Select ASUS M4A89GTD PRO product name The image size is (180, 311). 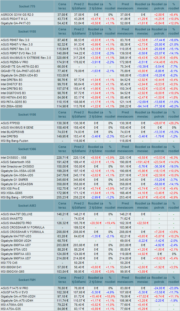16,223
